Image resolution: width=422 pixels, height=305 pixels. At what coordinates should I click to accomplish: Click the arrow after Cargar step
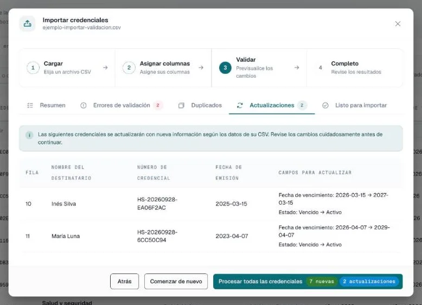(105, 68)
